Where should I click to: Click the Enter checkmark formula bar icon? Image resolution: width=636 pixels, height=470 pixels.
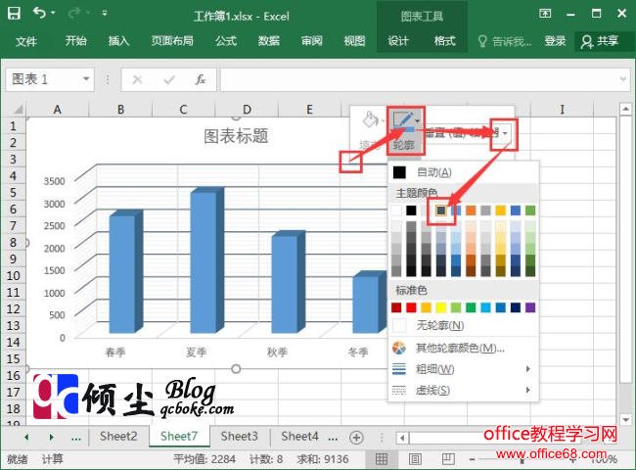169,79
